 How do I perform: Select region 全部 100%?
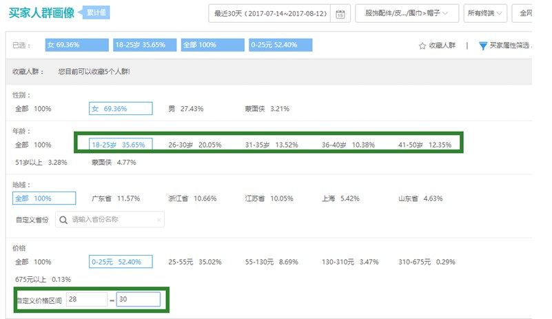coord(44,198)
